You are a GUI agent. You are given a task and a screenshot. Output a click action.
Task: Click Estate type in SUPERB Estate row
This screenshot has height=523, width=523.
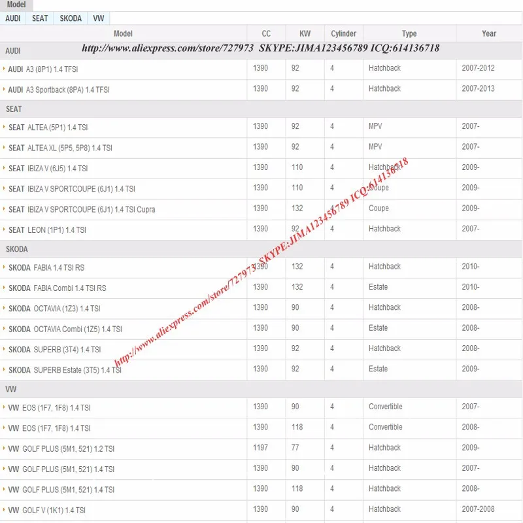(379, 369)
